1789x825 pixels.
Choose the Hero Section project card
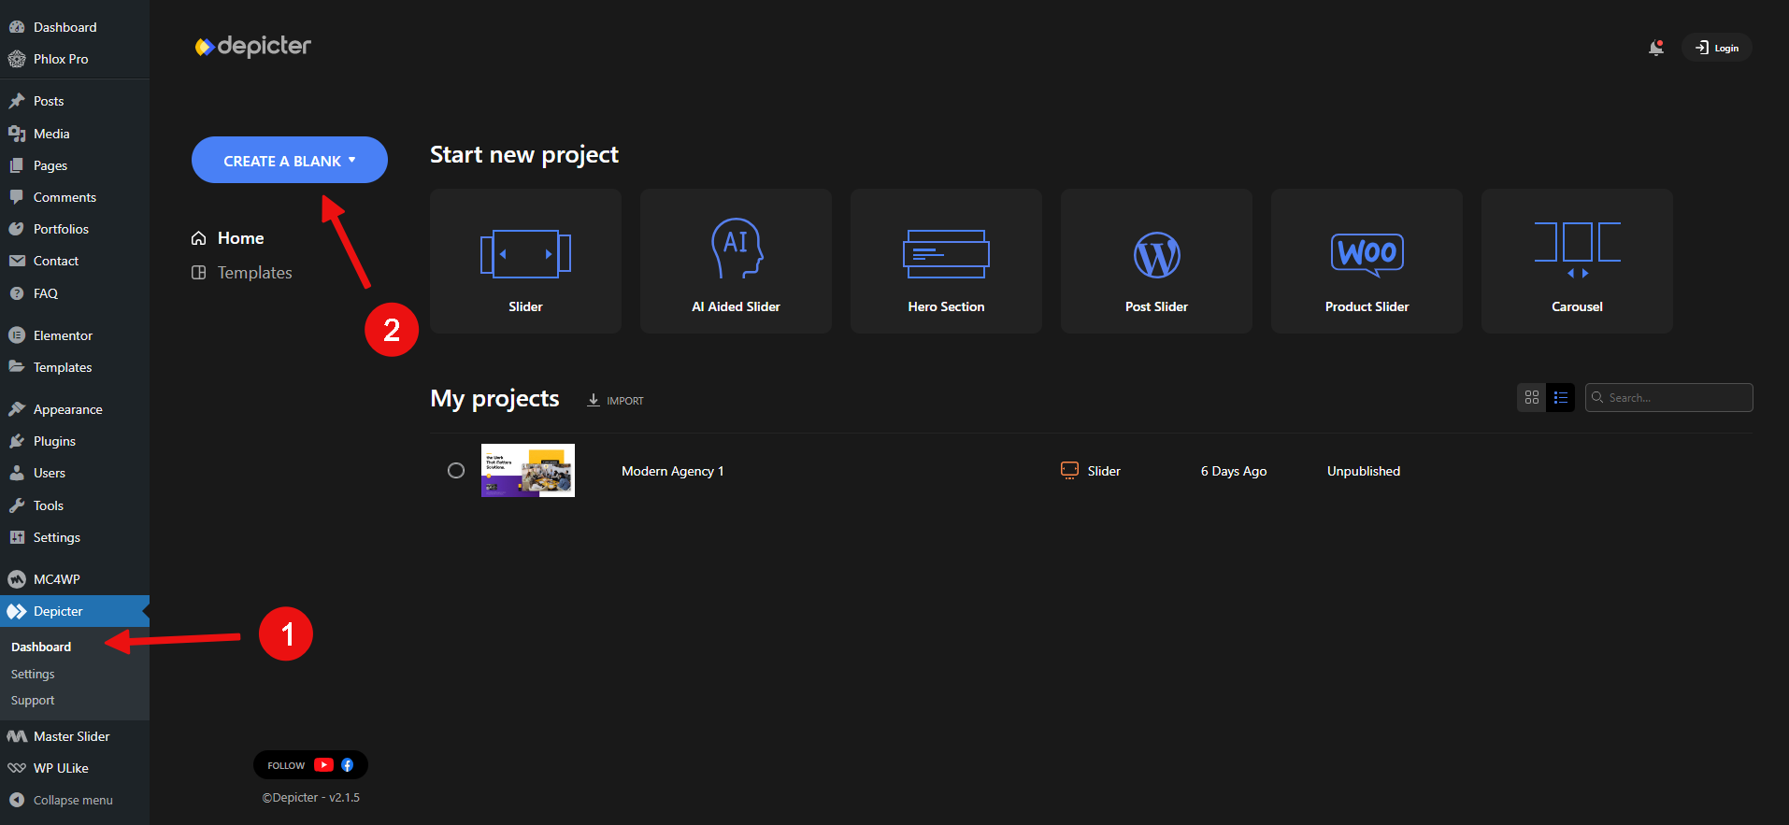pos(946,261)
